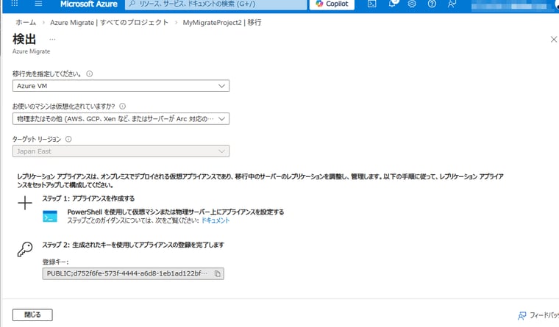Copy the registration key to clipboard

pyautogui.click(x=218, y=273)
